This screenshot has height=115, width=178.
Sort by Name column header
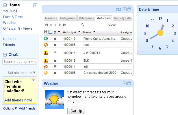(x=87, y=32)
